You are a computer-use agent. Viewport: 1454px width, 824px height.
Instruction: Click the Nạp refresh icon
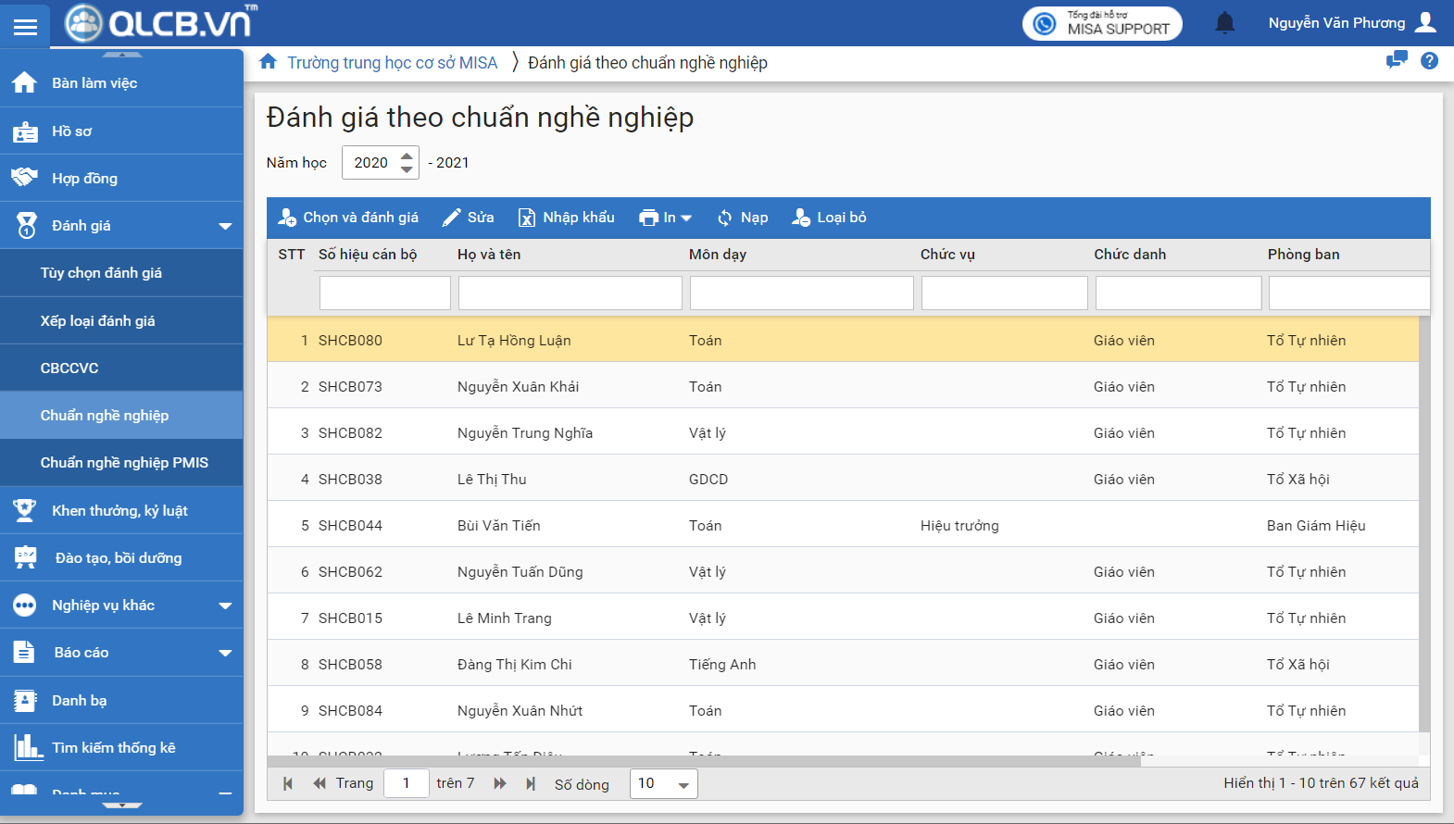pyautogui.click(x=724, y=218)
